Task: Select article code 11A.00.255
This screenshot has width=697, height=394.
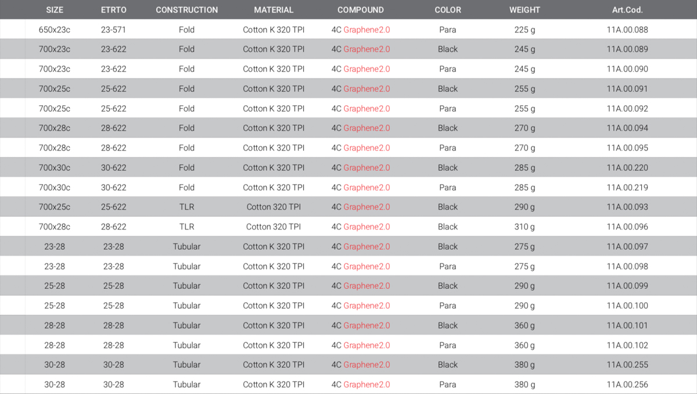Action: (627, 365)
